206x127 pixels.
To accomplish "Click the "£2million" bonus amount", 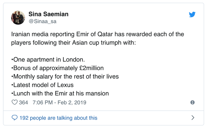I will pyautogui.click(x=91, y=68).
